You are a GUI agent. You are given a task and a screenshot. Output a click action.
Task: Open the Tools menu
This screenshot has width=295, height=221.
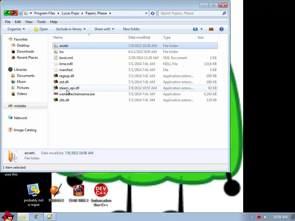[x=41, y=22]
